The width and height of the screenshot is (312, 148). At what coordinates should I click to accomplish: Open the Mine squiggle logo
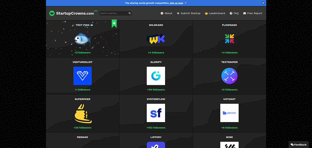(229, 145)
